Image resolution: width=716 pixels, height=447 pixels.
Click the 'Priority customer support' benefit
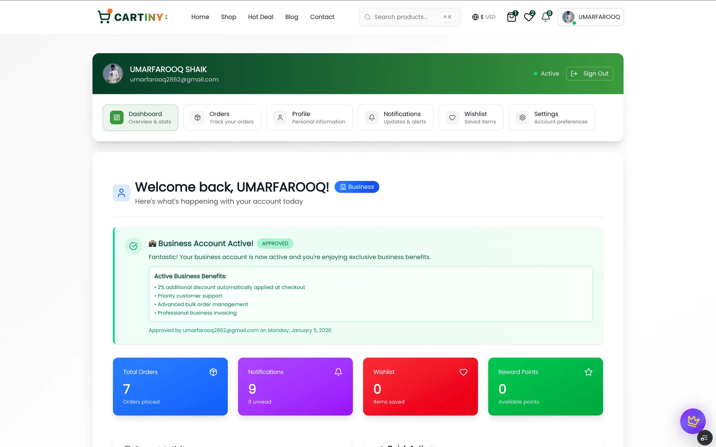190,296
